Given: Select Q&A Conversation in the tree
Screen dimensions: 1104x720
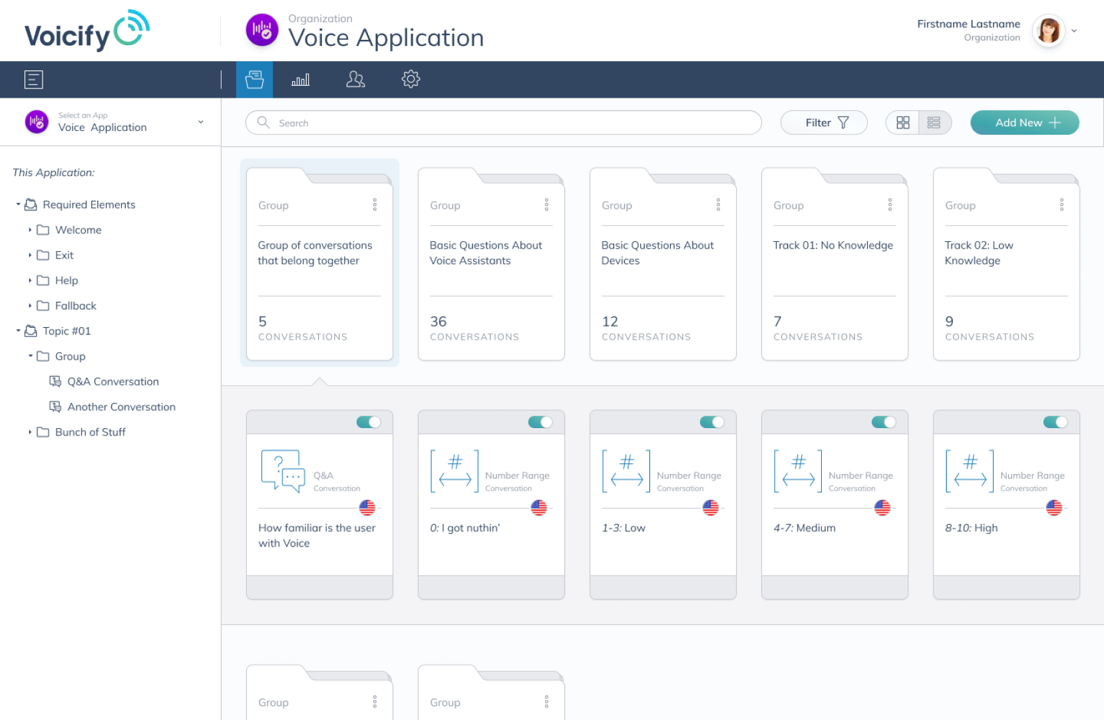Looking at the screenshot, I should click(112, 382).
